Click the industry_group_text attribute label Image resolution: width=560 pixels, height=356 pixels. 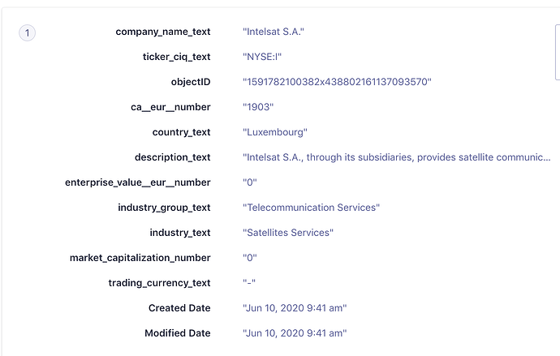point(164,208)
